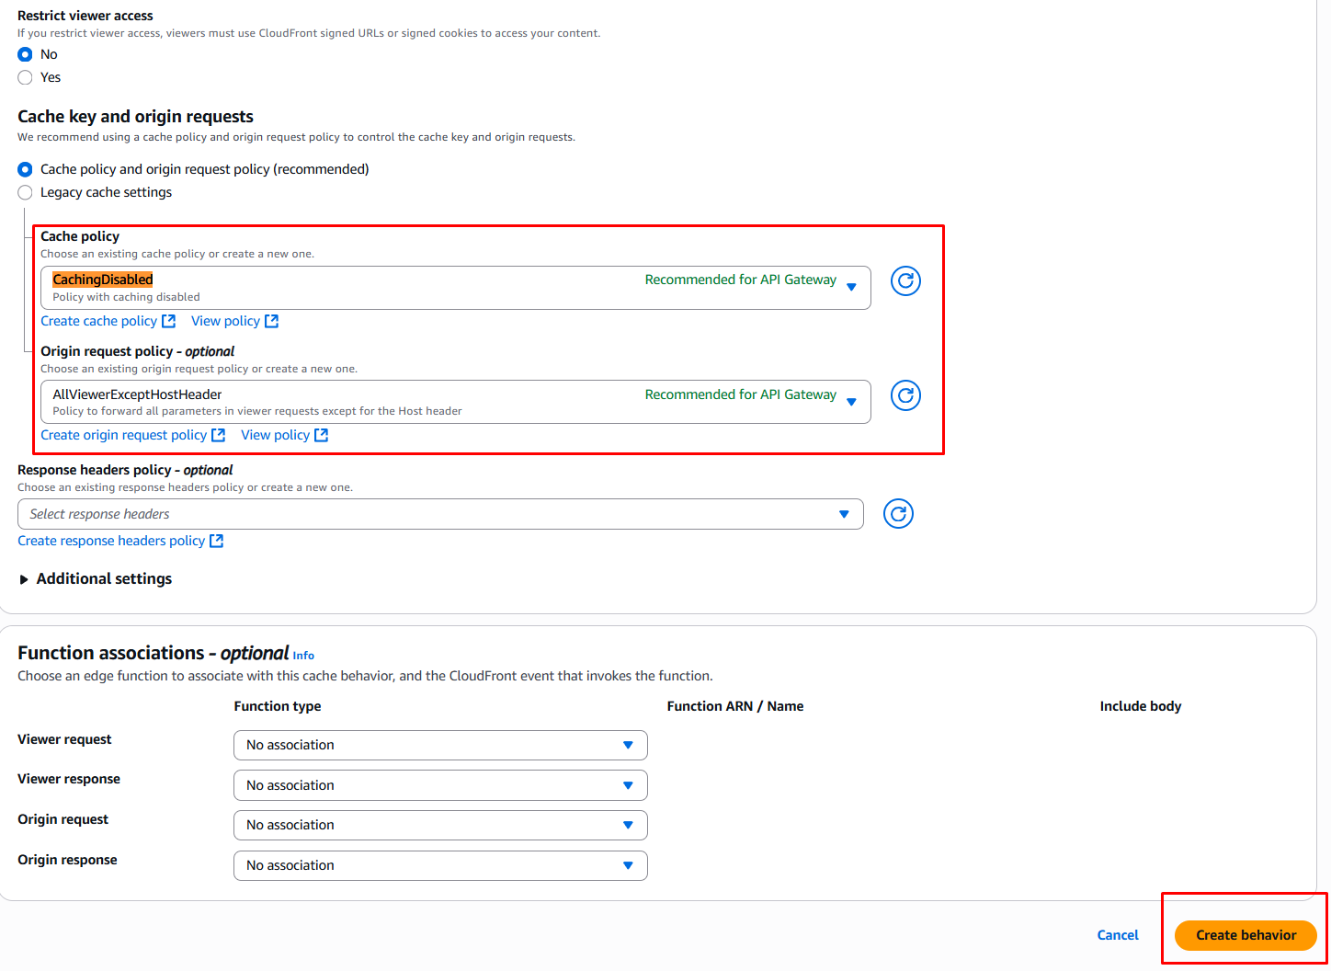Select Cache policy and origin request policy option

click(x=26, y=169)
